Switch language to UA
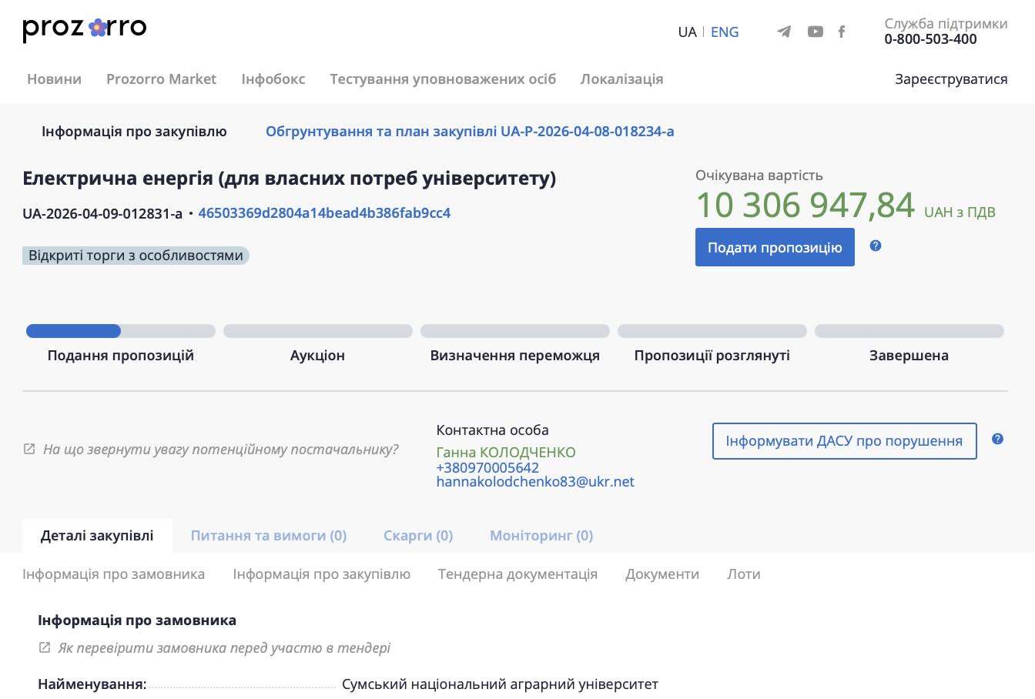The height and width of the screenshot is (699, 1035). 687,32
